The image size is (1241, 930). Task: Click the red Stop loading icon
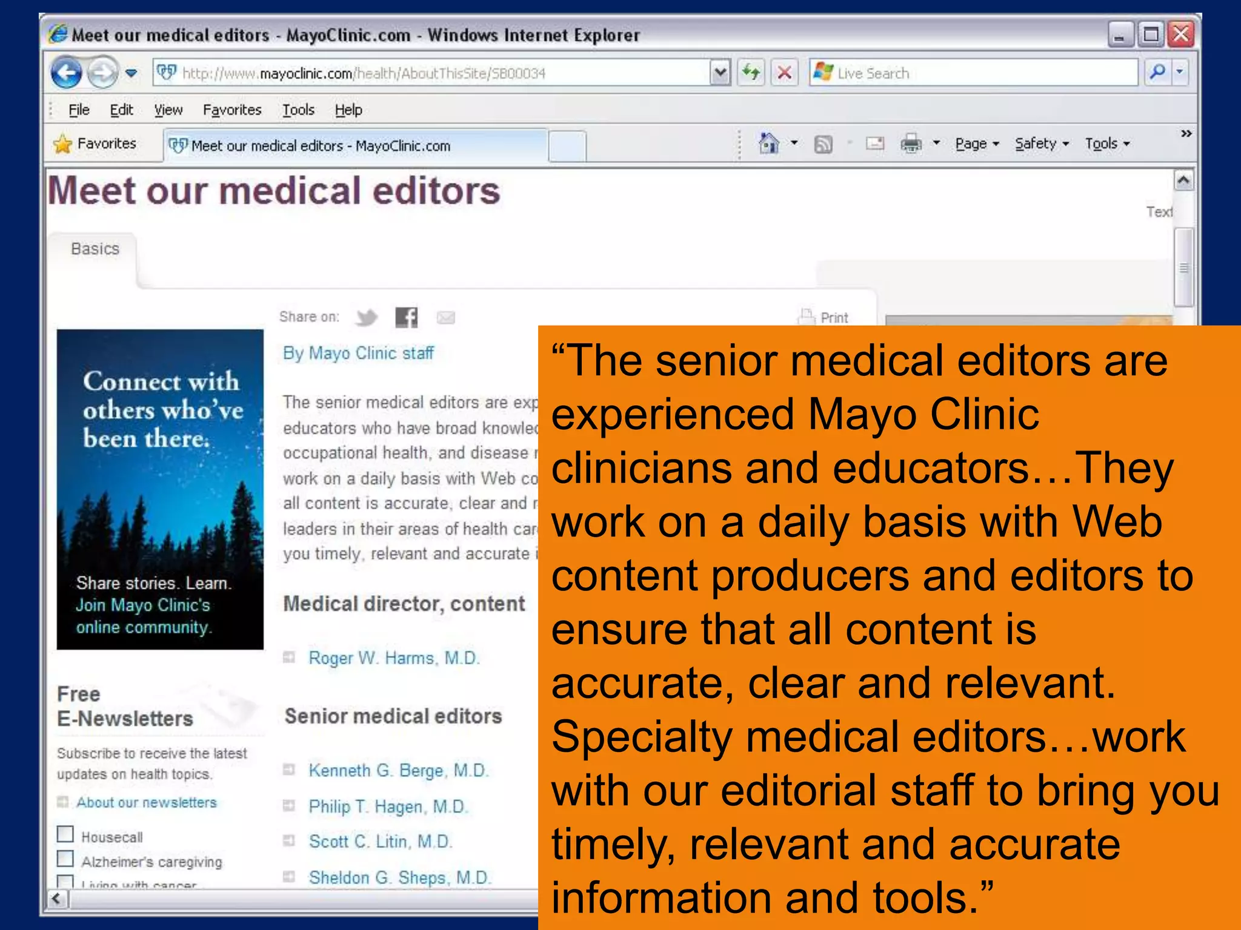click(x=784, y=73)
